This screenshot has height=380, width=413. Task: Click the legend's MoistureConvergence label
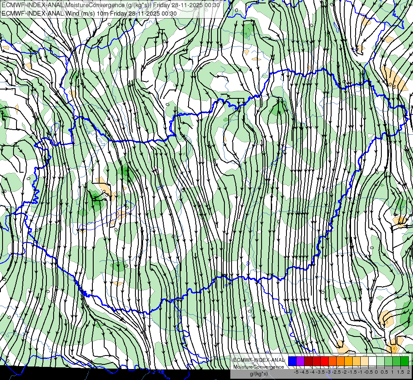click(x=259, y=367)
